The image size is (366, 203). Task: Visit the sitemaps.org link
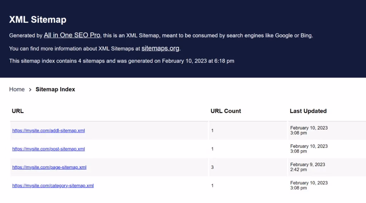(x=160, y=48)
